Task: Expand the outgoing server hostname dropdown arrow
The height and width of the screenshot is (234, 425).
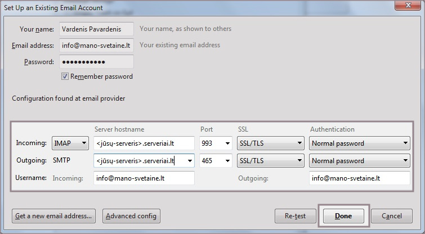Action: click(189, 161)
